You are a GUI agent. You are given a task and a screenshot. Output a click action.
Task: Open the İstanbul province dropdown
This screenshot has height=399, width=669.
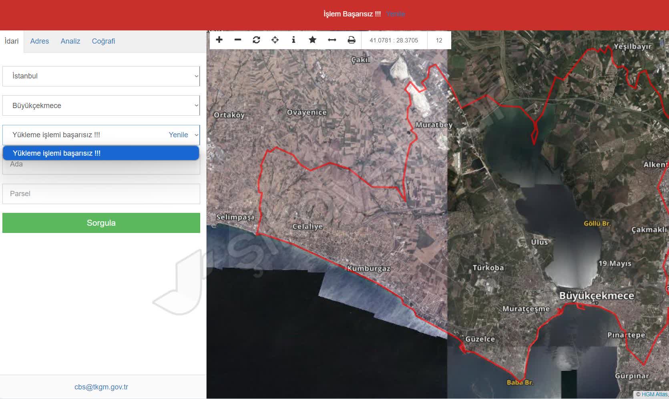point(101,76)
